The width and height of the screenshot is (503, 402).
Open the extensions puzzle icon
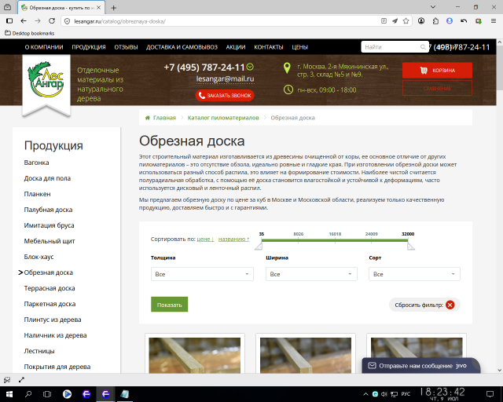[435, 21]
